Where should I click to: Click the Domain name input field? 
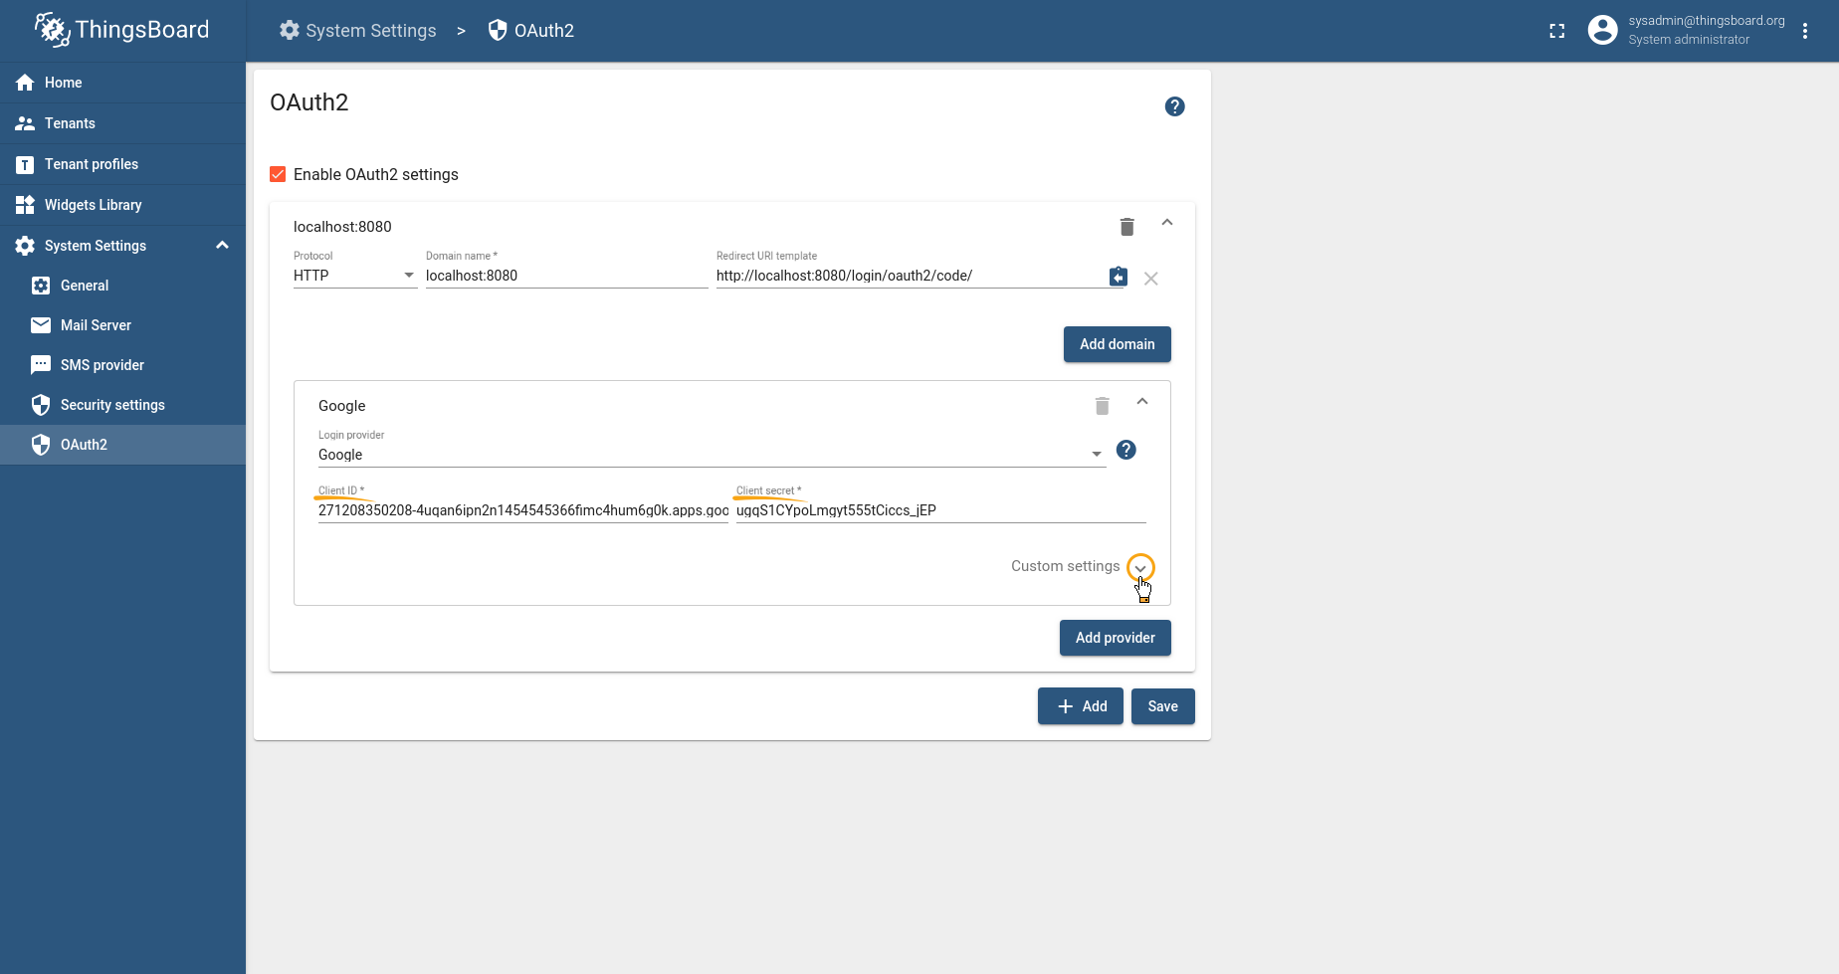[566, 276]
